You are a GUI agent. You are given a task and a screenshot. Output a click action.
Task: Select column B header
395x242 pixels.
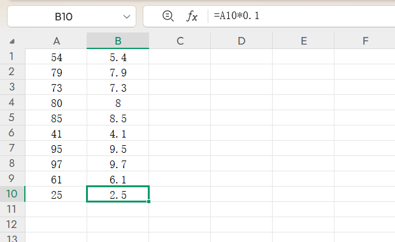click(118, 41)
